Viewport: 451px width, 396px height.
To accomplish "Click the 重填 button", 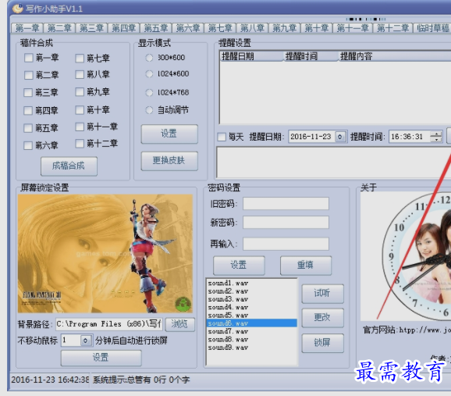I will [x=306, y=266].
